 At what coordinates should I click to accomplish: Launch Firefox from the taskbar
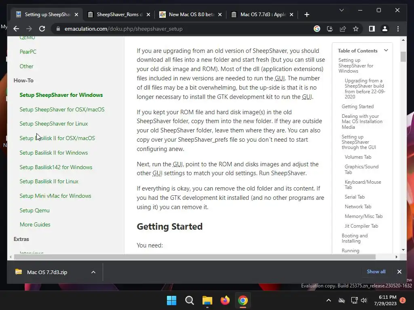pyautogui.click(x=225, y=300)
